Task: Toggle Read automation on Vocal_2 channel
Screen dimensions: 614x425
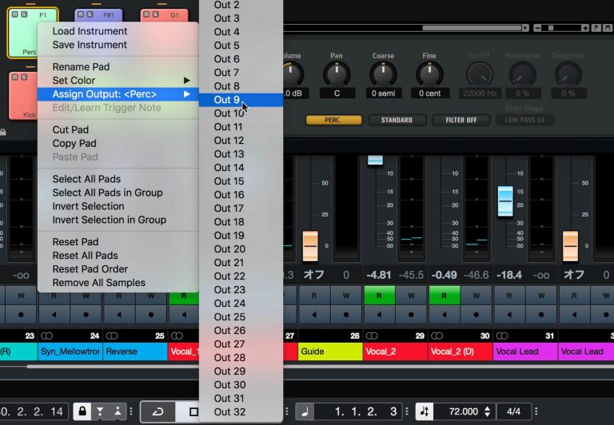Action: 379,296
